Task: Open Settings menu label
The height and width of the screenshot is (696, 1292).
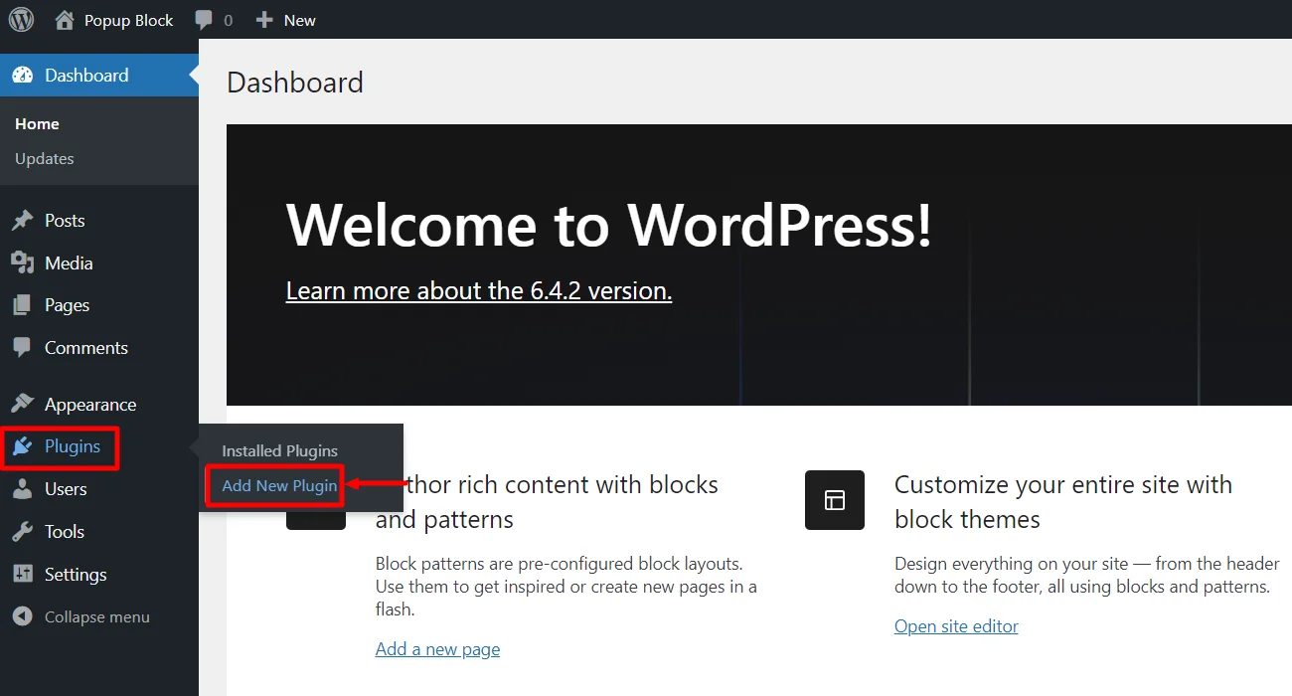Action: tap(76, 575)
